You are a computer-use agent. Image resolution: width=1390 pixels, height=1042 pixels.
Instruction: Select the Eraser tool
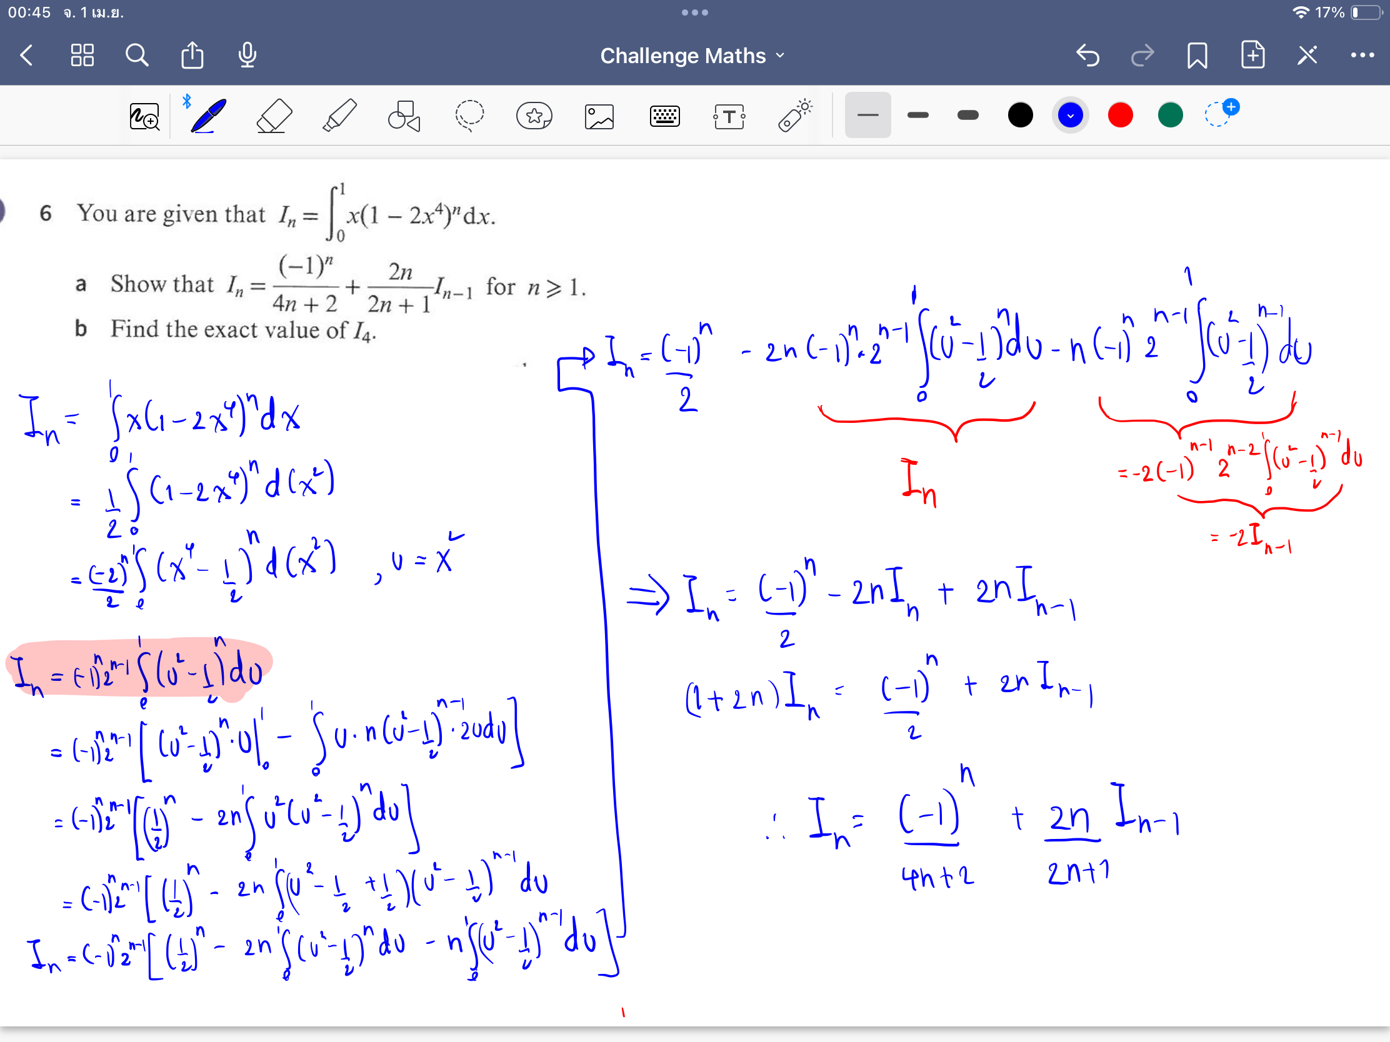pyautogui.click(x=274, y=116)
